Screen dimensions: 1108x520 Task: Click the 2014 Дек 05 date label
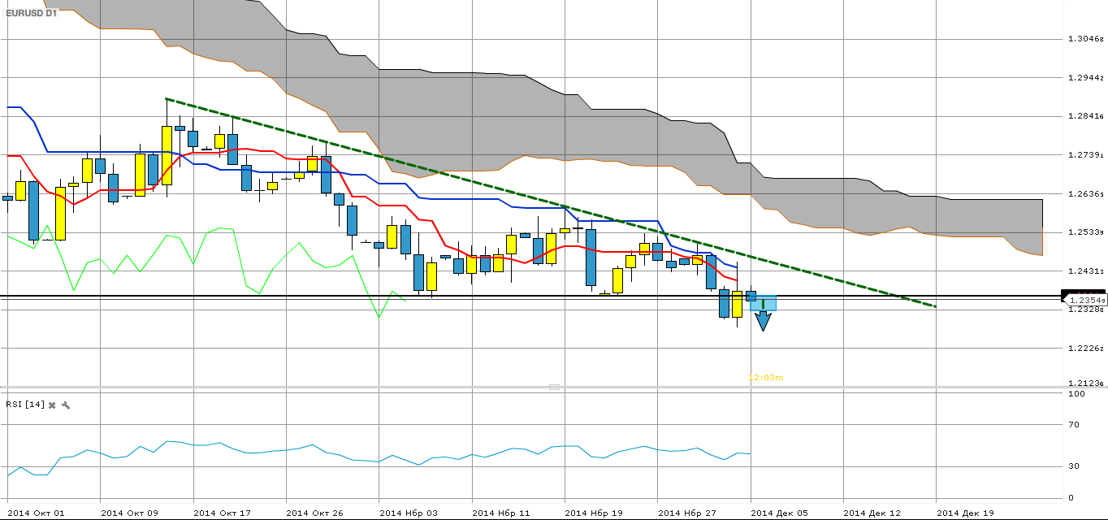pyautogui.click(x=779, y=513)
